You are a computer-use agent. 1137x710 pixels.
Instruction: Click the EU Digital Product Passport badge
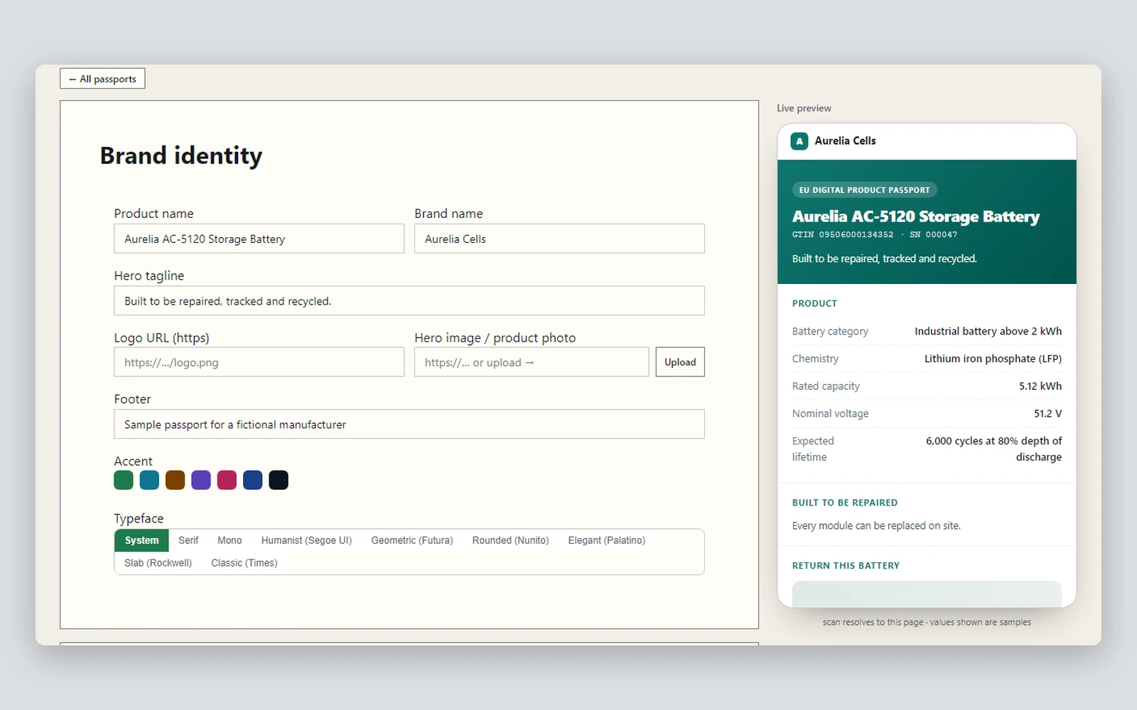pyautogui.click(x=865, y=190)
